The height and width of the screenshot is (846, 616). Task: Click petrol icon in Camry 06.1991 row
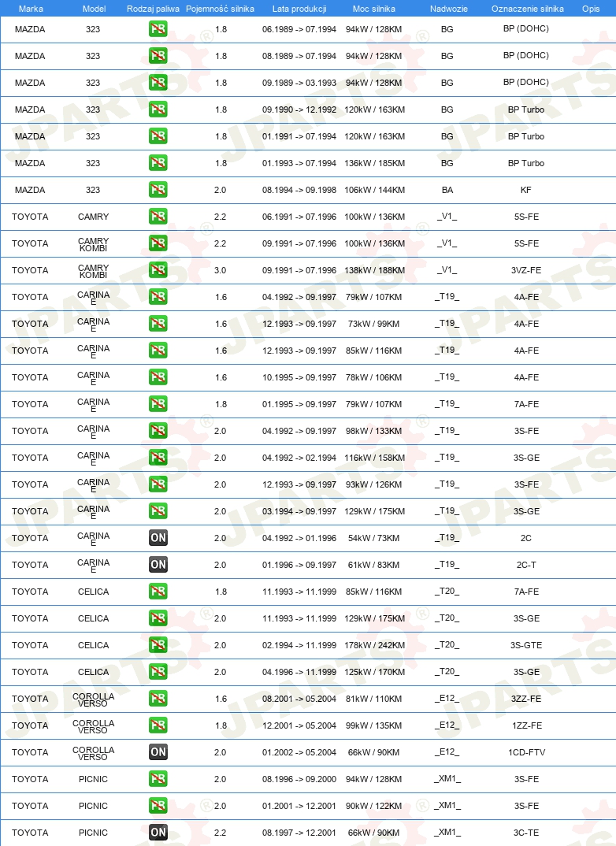click(x=158, y=217)
